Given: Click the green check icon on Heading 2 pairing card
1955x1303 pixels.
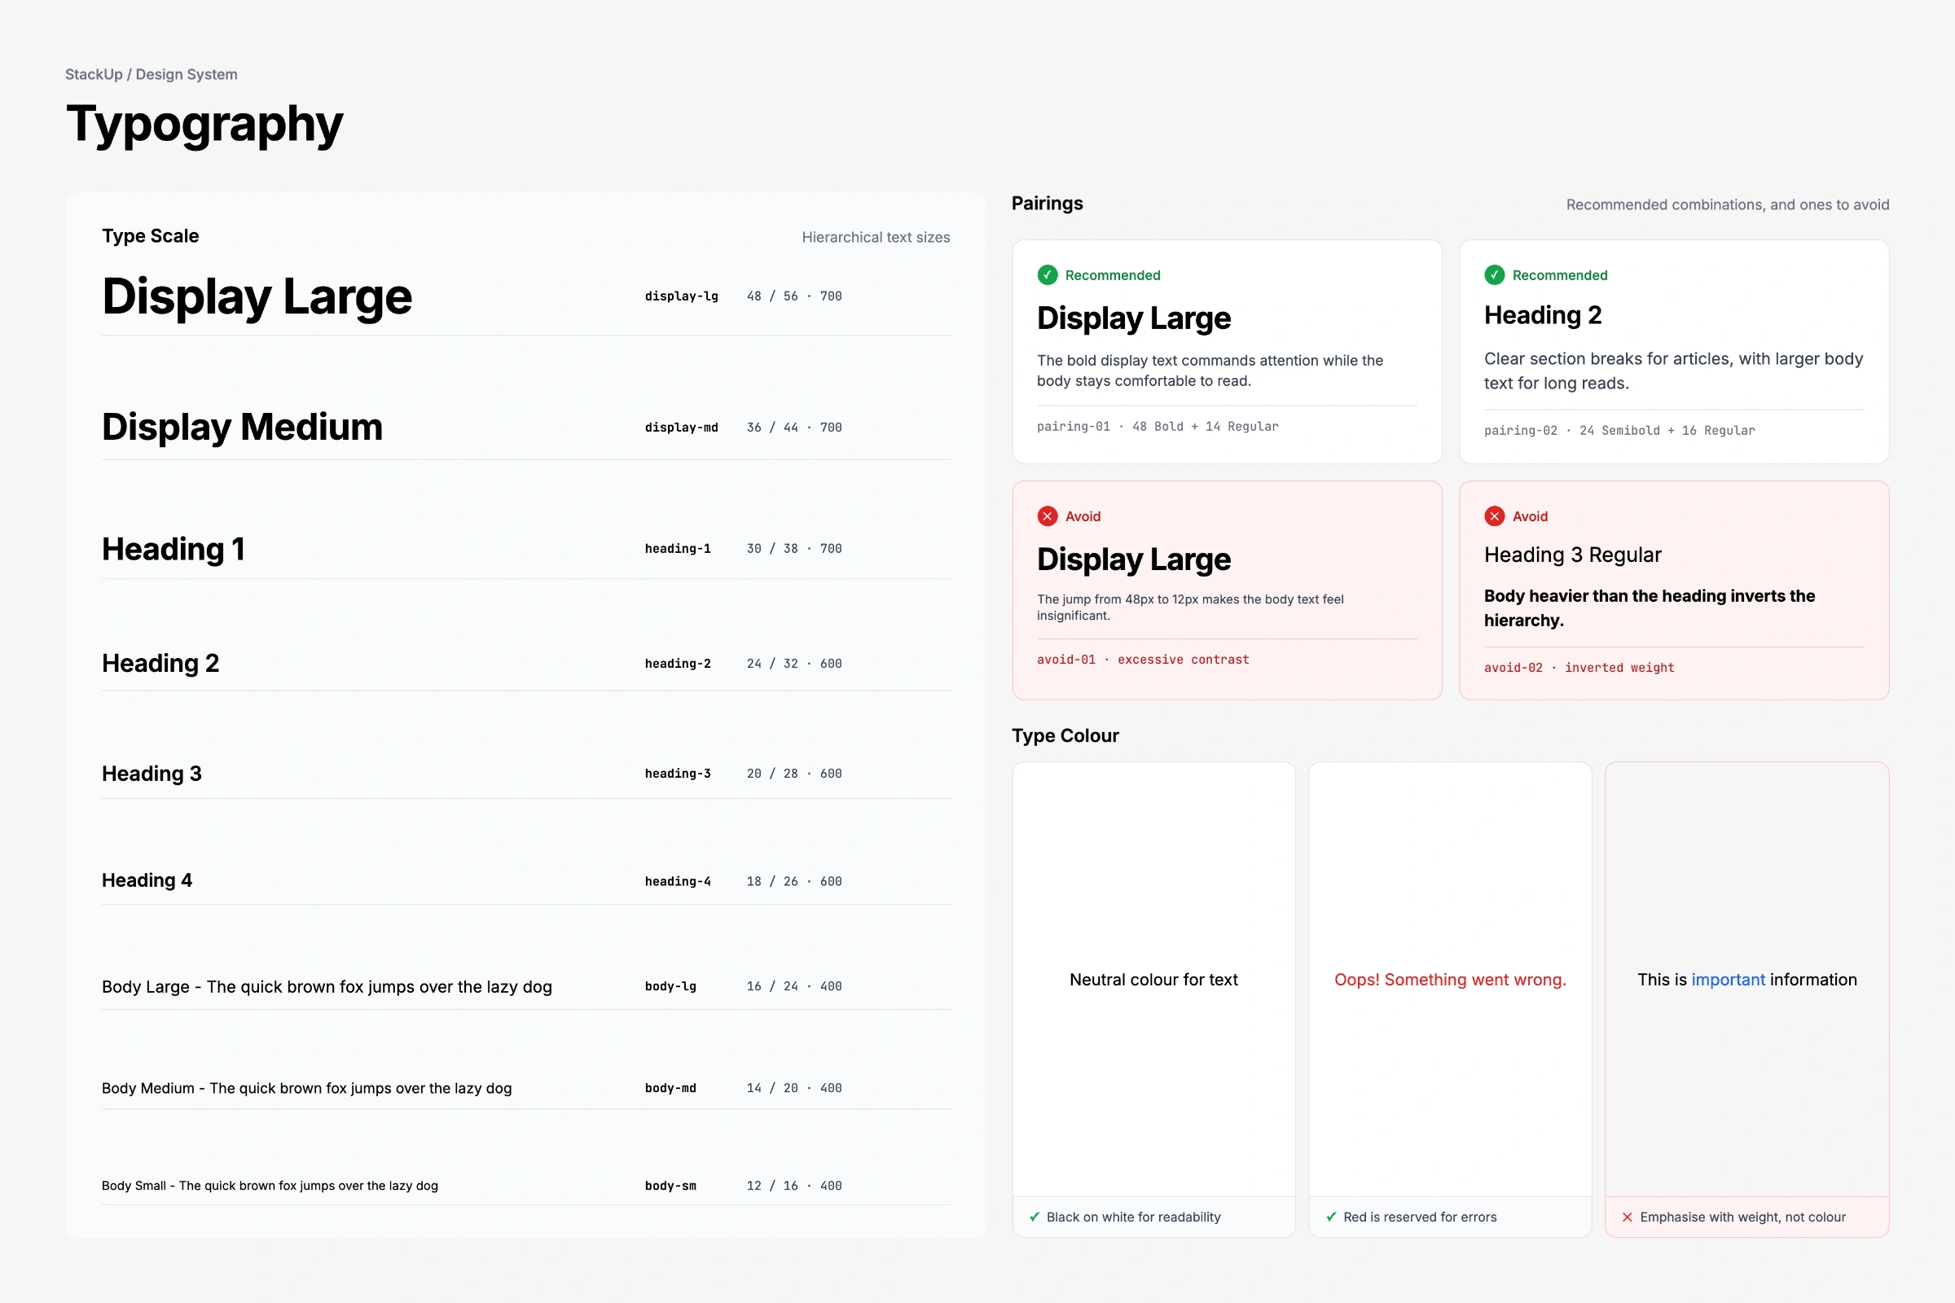Looking at the screenshot, I should point(1495,275).
